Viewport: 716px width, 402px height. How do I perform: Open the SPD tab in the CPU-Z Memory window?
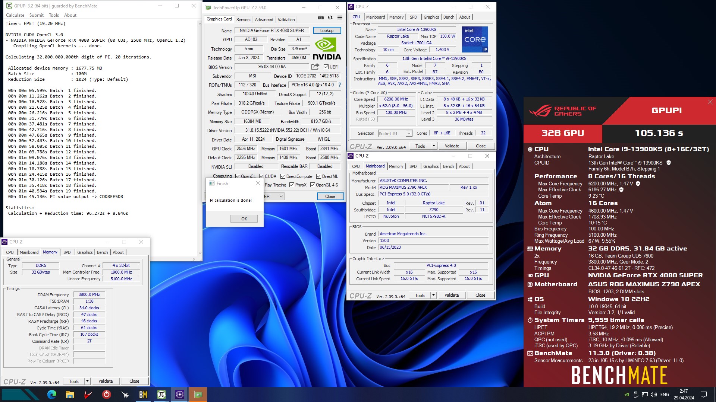67,252
